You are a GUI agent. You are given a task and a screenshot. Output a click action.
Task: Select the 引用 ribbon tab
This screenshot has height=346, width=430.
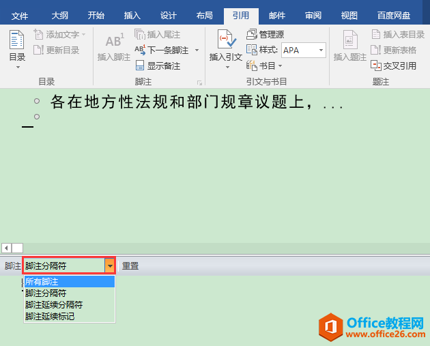tap(241, 16)
